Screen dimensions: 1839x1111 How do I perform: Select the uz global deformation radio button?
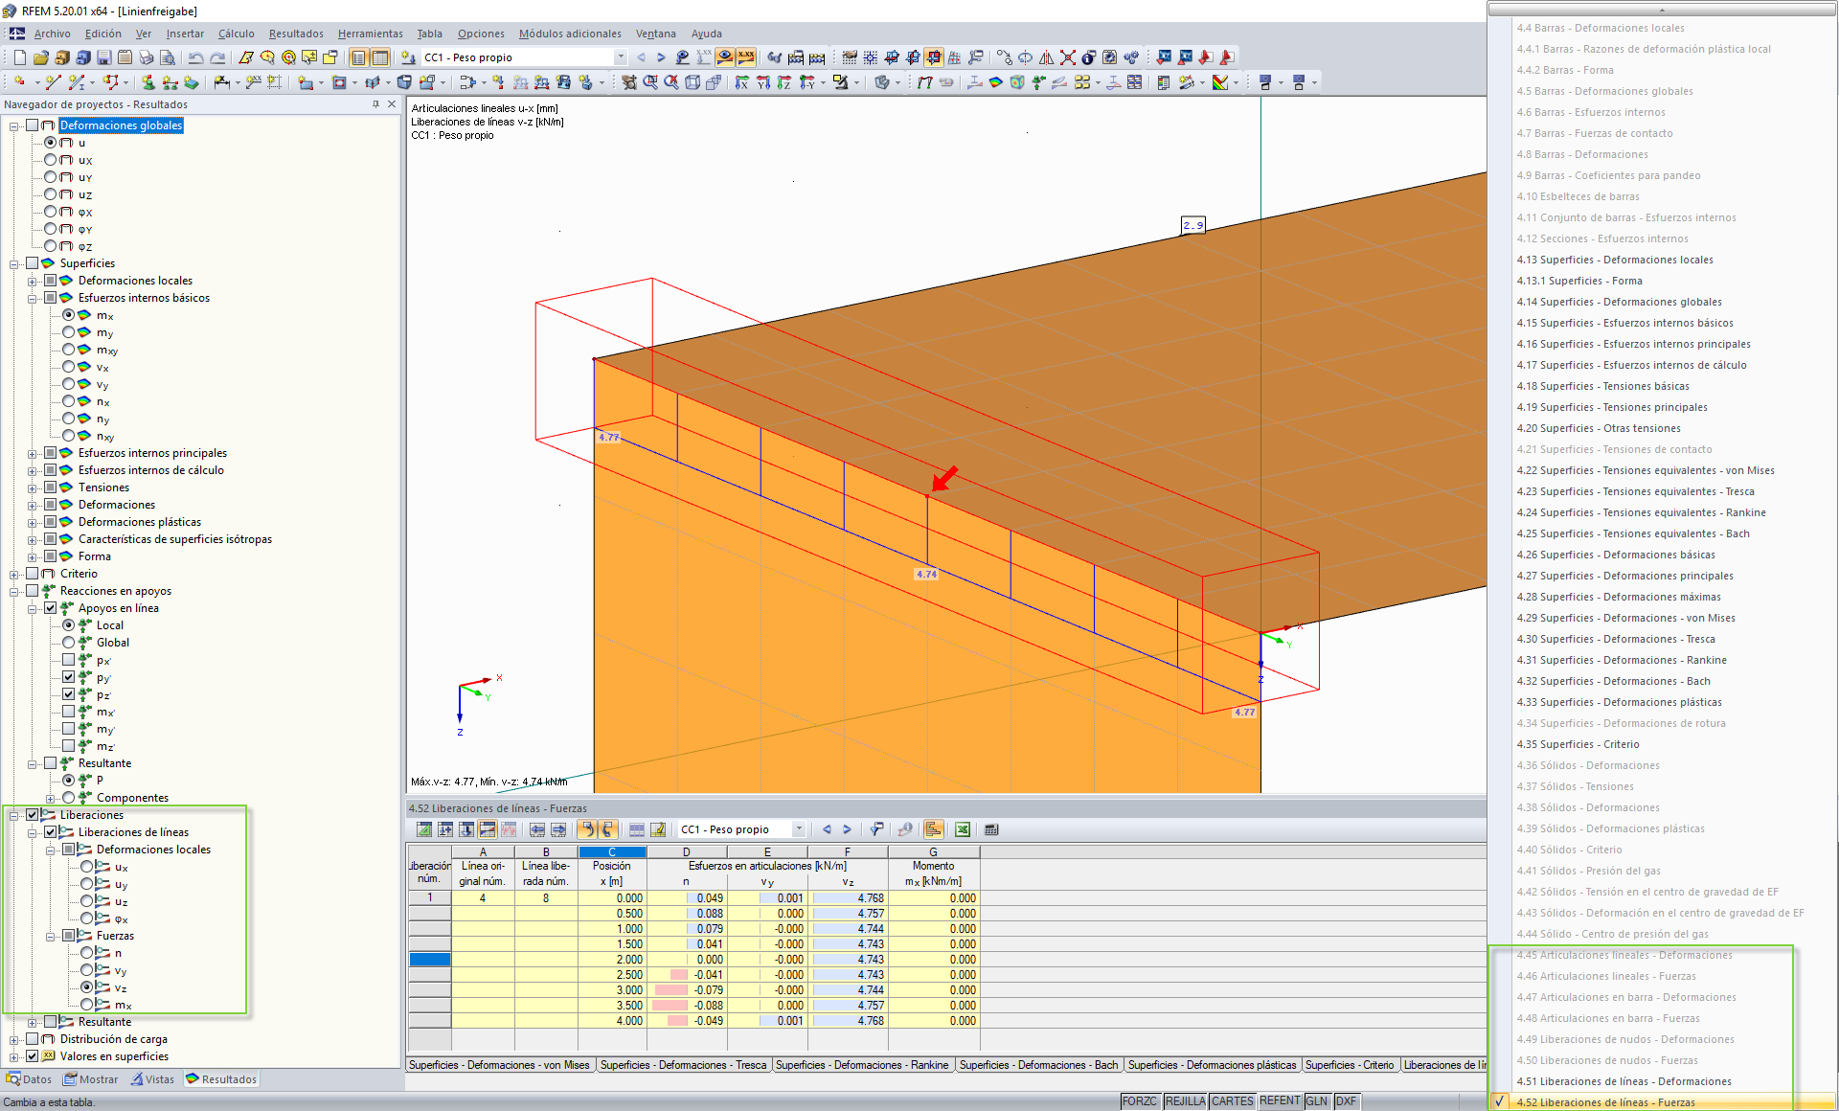[51, 194]
